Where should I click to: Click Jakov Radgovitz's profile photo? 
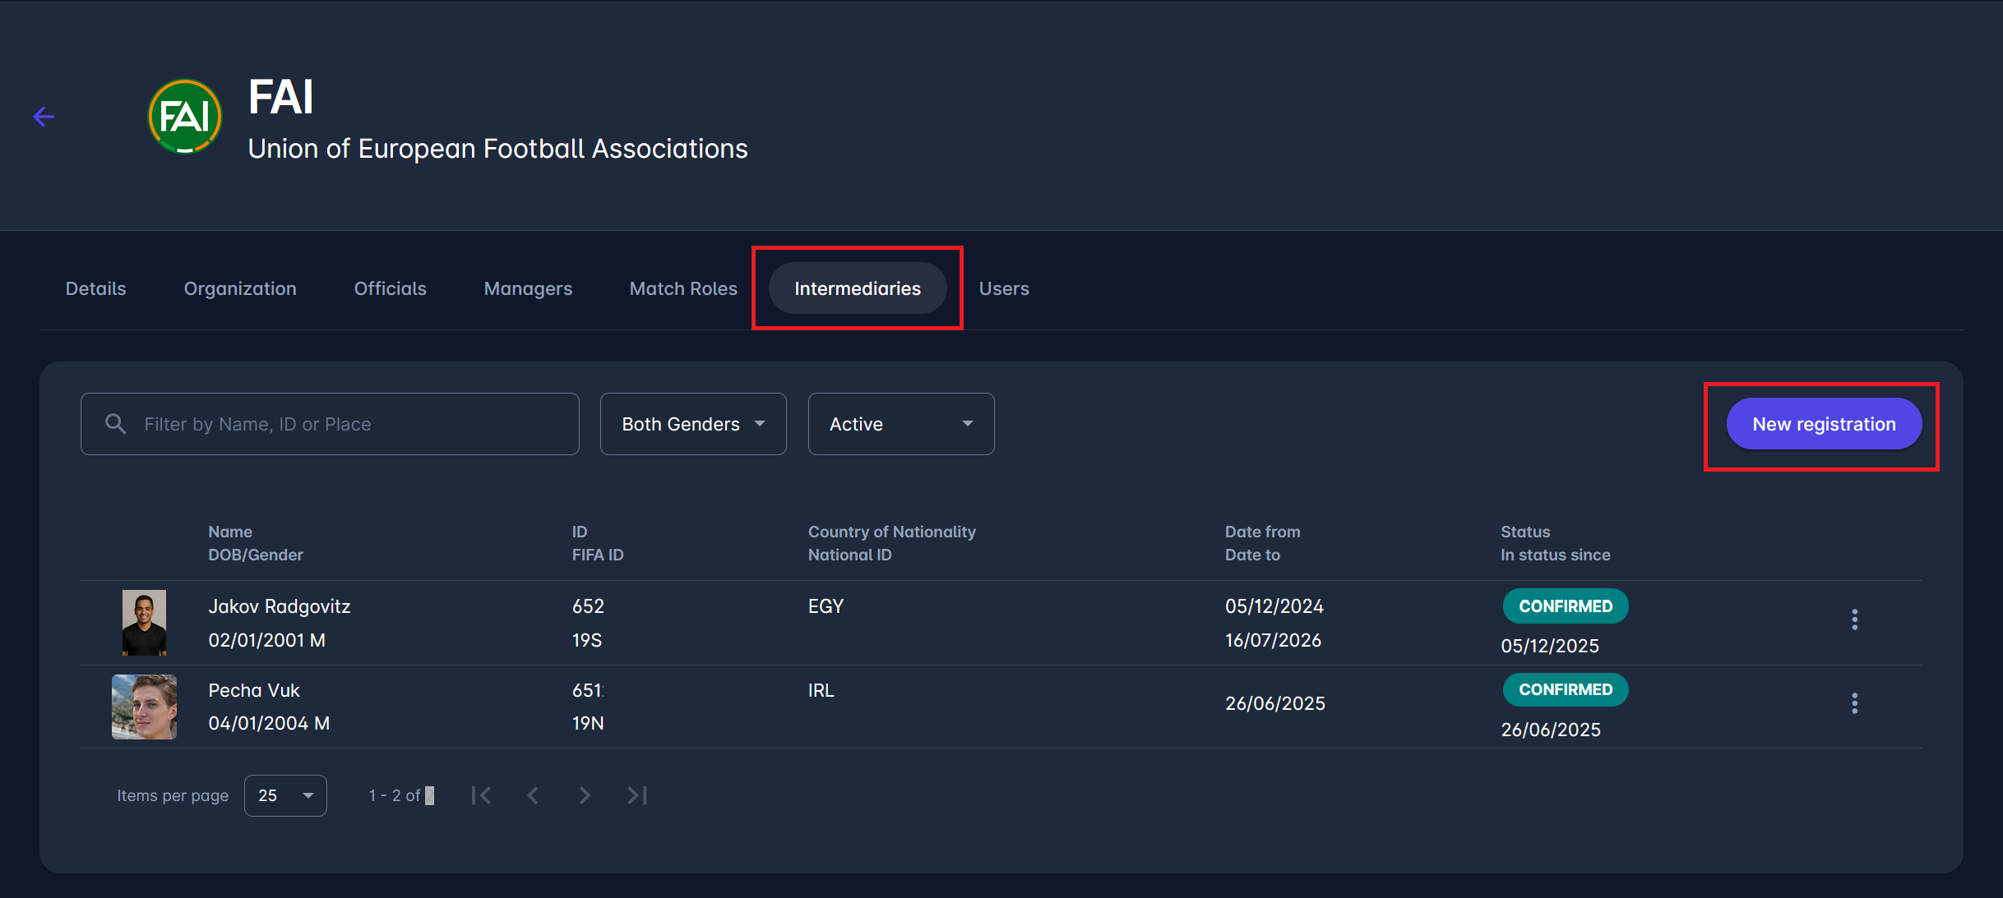click(x=144, y=623)
